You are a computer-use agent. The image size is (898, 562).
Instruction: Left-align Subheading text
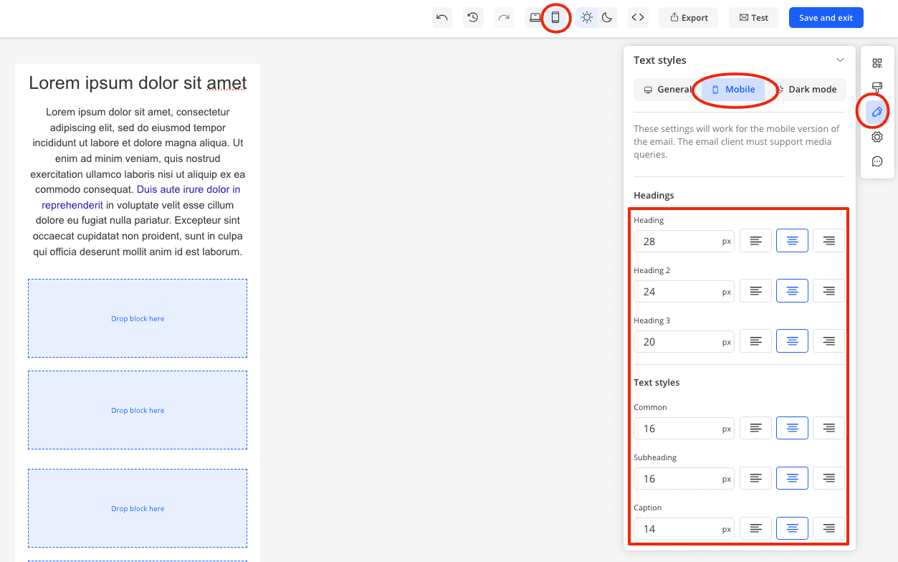pos(755,478)
